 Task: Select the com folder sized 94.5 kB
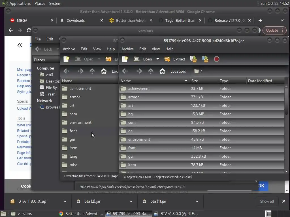pos(202,123)
